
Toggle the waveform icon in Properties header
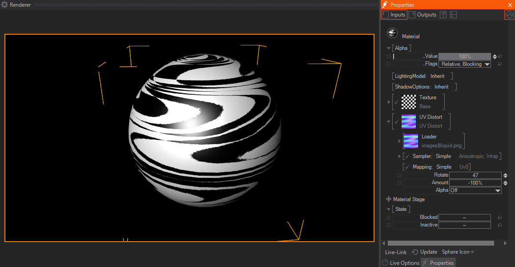[x=509, y=15]
